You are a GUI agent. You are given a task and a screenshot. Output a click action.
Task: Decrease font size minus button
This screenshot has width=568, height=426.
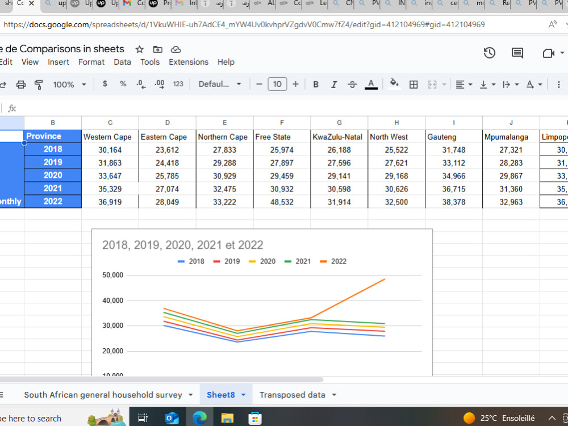(259, 84)
